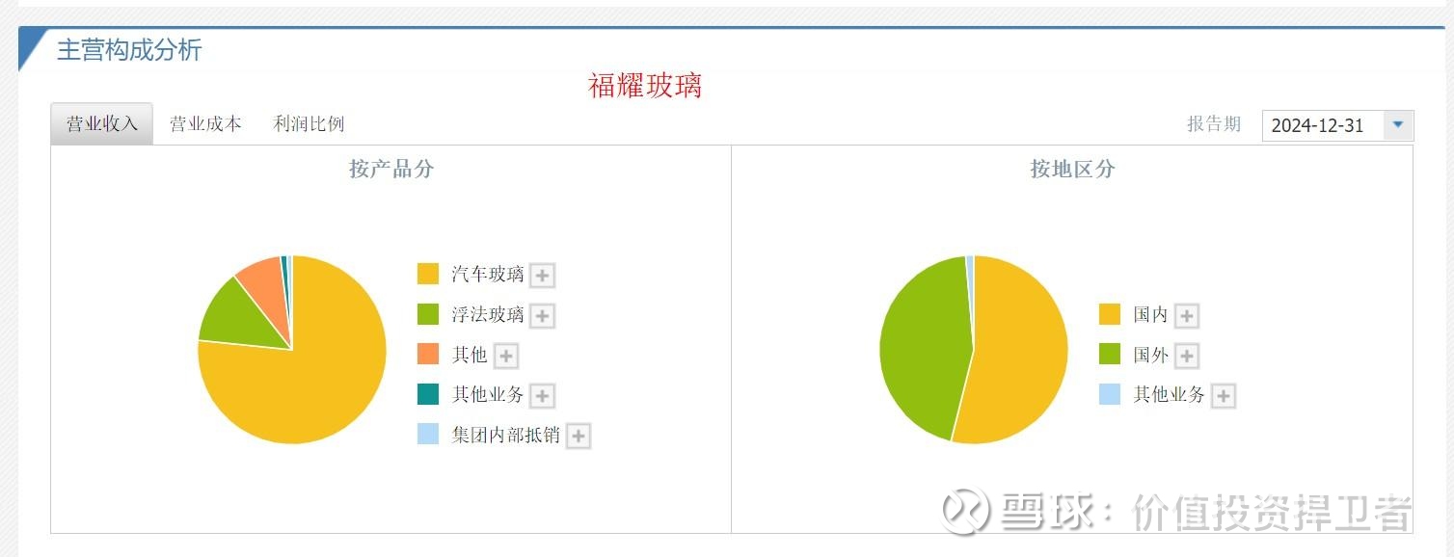Toggle green 国外 legend swatch
Screen dimensions: 1454x557
[x=1110, y=355]
